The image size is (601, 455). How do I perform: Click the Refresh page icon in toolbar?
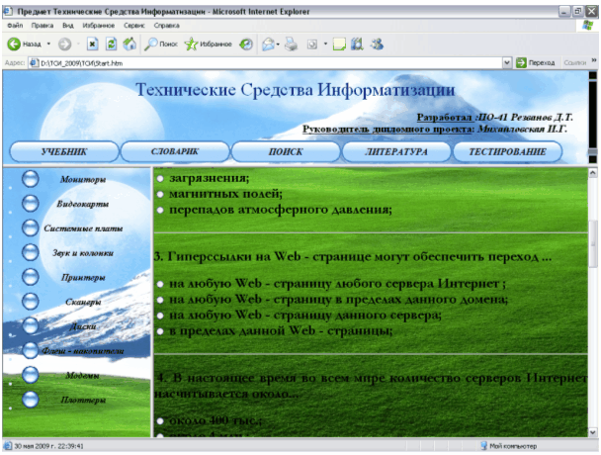[110, 45]
